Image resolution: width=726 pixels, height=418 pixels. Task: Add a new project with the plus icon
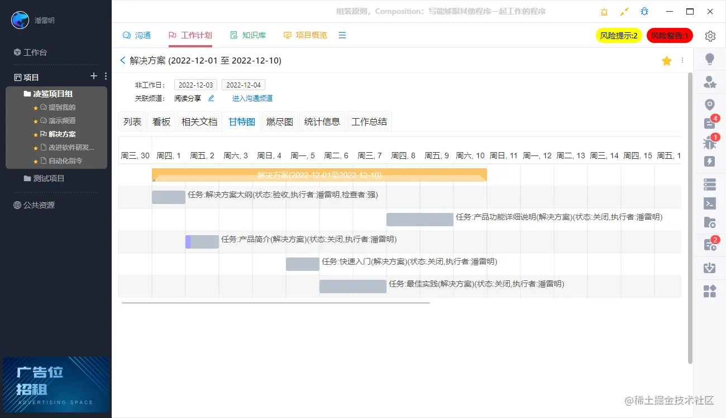coord(94,76)
